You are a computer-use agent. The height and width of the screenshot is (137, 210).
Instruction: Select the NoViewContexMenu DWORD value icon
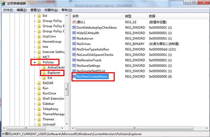point(74,76)
